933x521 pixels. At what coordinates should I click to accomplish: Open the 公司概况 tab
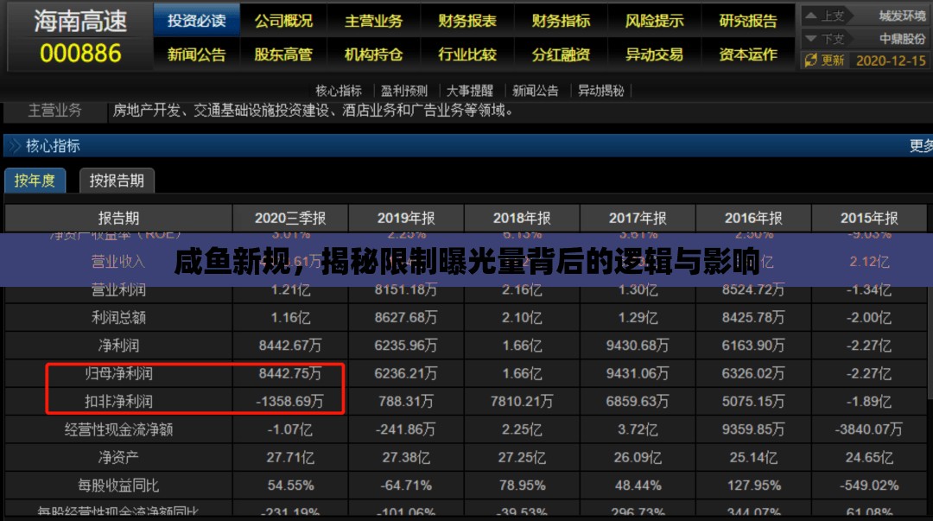point(283,21)
